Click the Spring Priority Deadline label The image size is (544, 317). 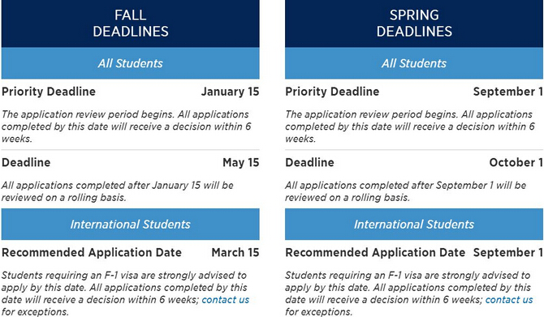pyautogui.click(x=332, y=92)
